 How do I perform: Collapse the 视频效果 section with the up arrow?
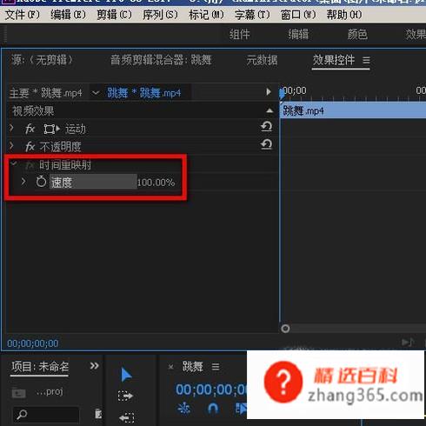click(270, 110)
